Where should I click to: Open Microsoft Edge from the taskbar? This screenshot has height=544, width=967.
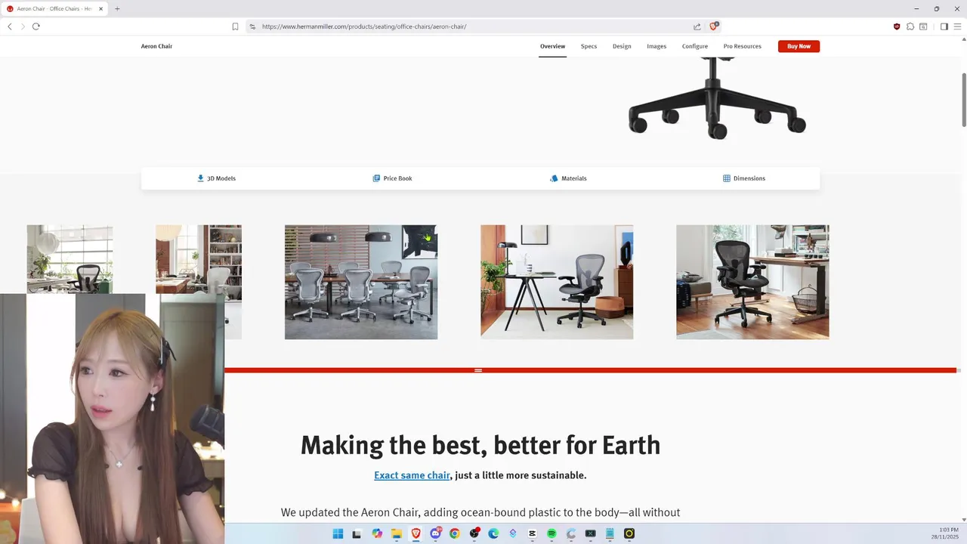click(x=493, y=533)
